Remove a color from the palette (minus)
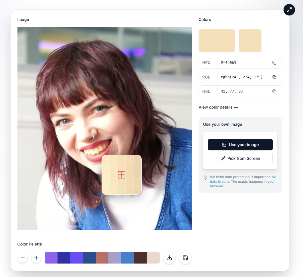 [x=23, y=258]
